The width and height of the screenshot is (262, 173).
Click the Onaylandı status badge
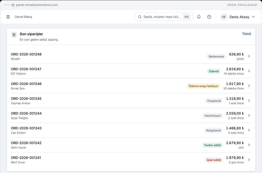[x=214, y=101]
